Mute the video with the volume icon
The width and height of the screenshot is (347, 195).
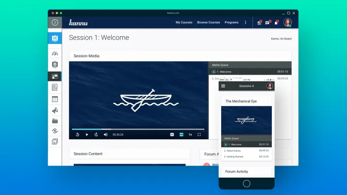pyautogui.click(x=106, y=134)
